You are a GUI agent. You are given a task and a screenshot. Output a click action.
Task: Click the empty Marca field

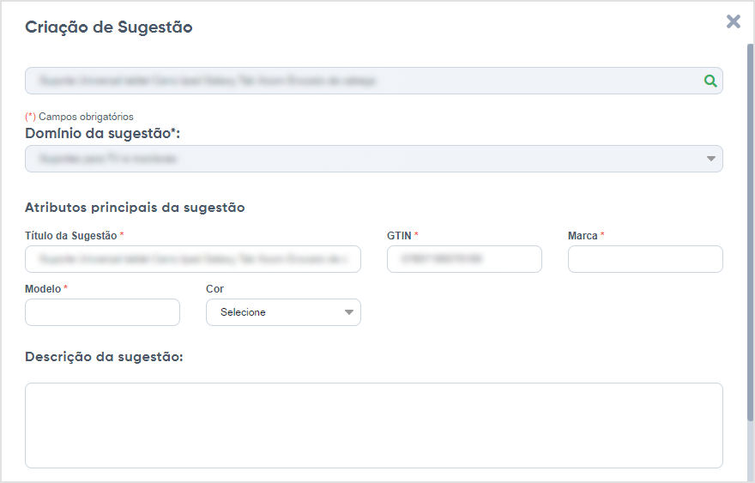(x=645, y=259)
